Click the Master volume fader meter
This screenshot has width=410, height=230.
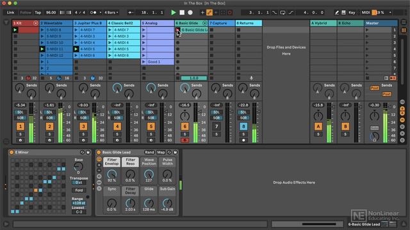[x=385, y=123]
